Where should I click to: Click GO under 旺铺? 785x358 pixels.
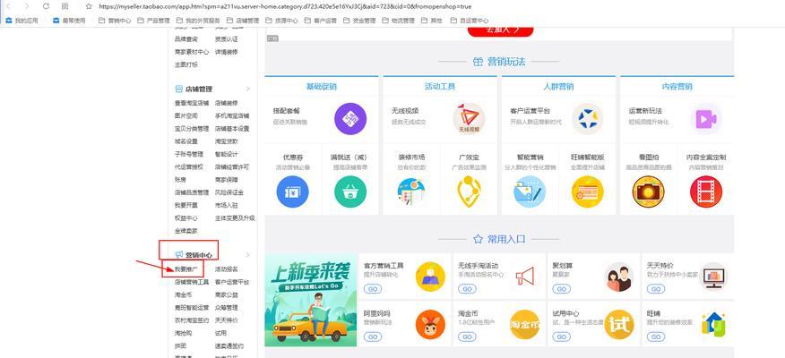point(655,337)
